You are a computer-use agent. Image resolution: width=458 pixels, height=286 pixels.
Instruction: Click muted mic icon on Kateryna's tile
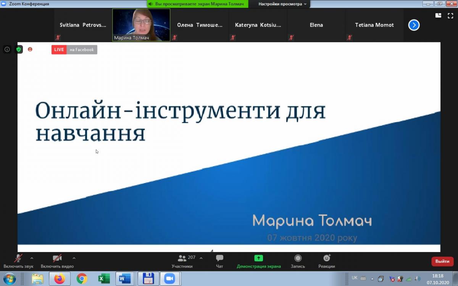tap(233, 38)
